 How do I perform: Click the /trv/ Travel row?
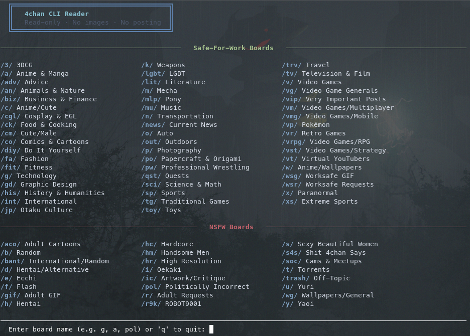tap(306, 65)
